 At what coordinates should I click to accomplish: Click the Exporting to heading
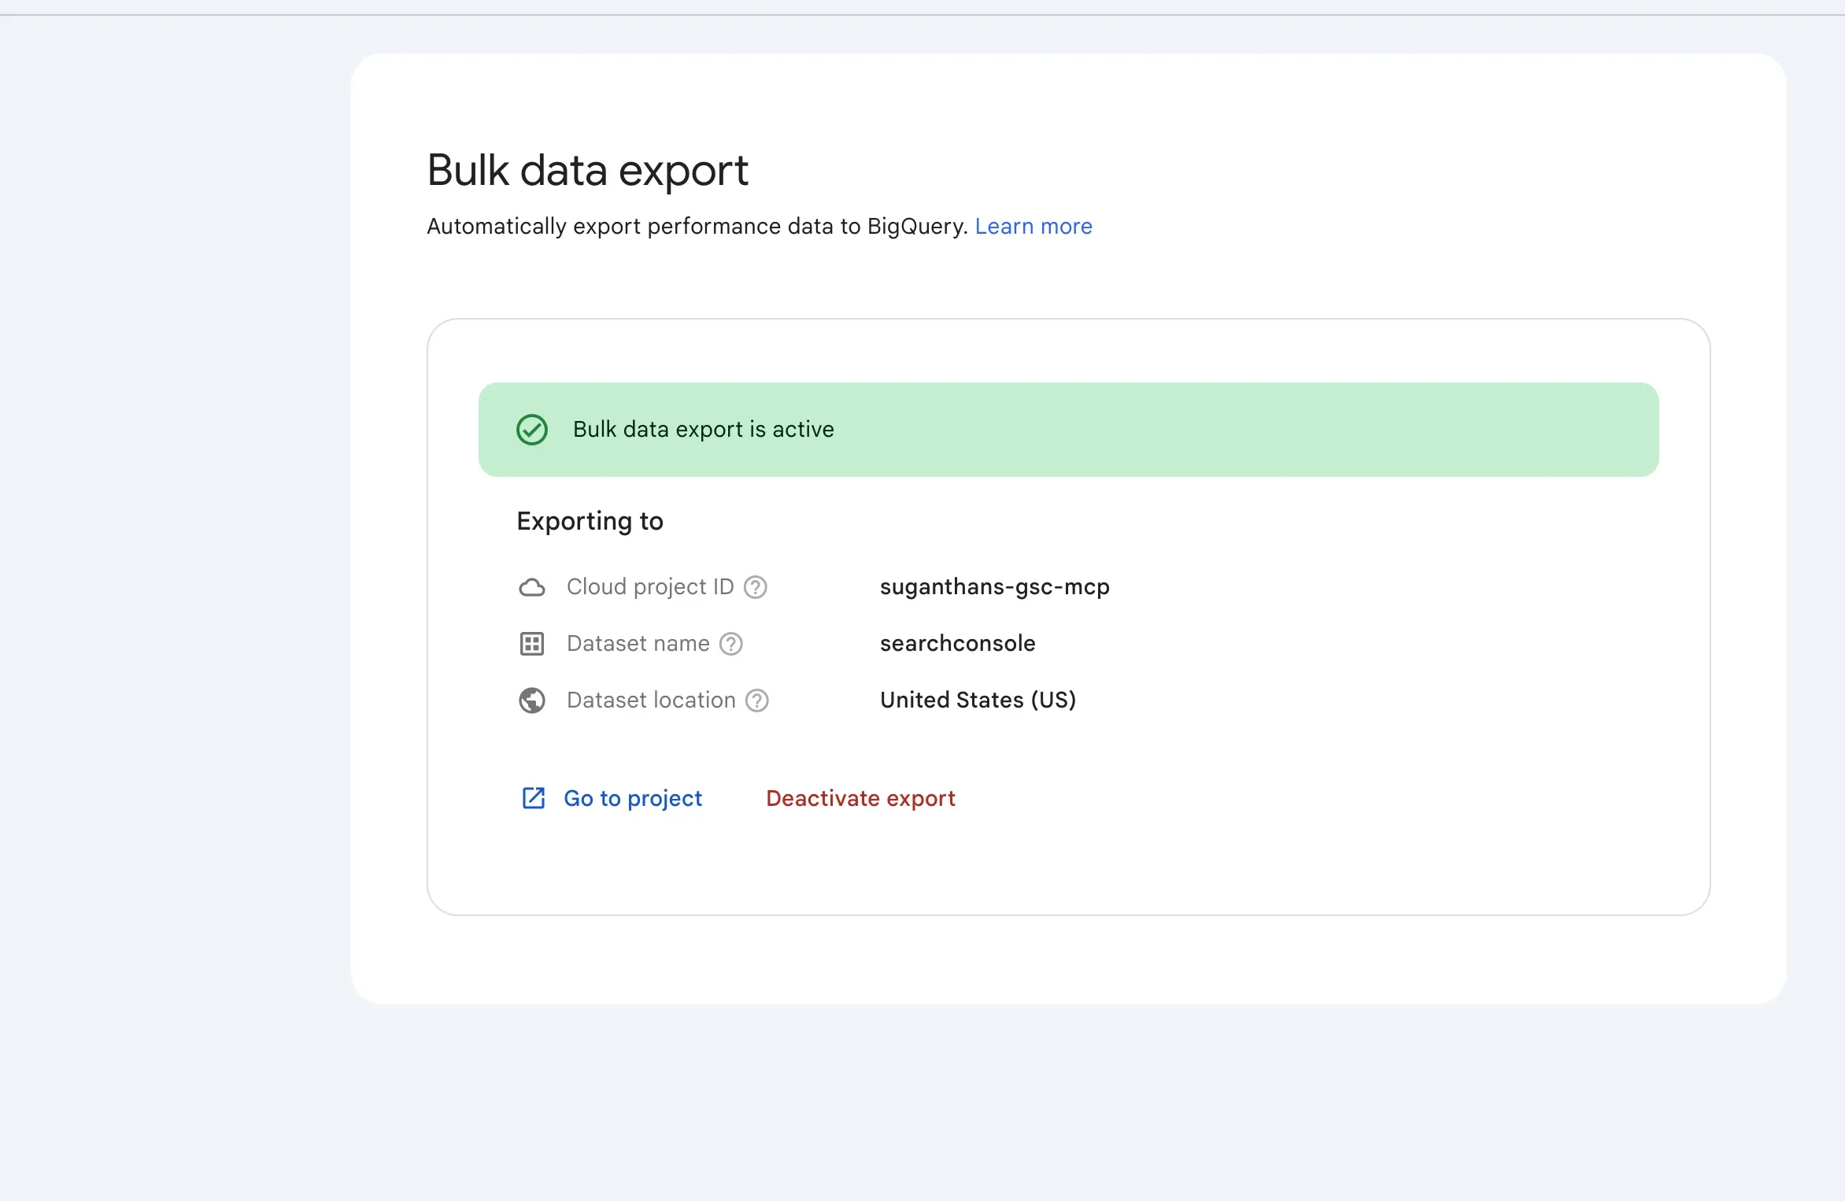(x=590, y=521)
